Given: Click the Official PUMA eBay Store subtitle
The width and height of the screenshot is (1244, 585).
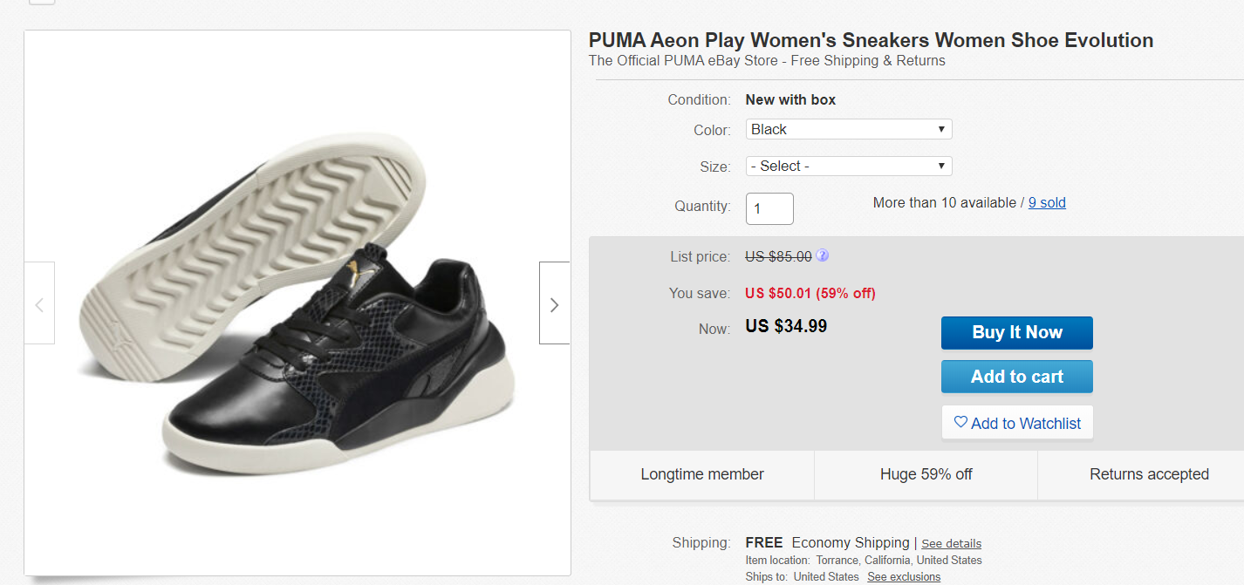Looking at the screenshot, I should 767,61.
